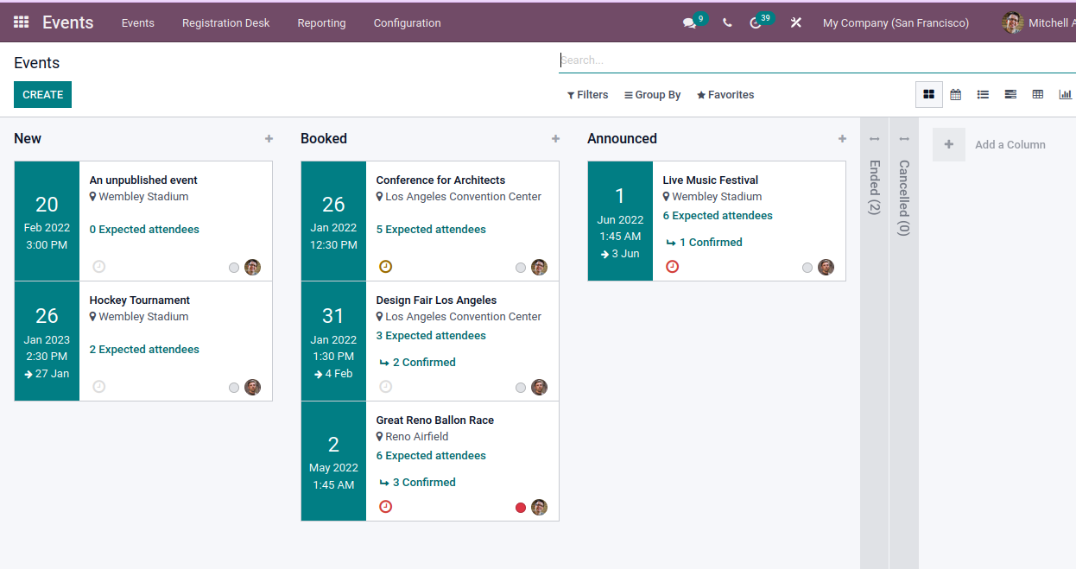Open 0 Expected attendees on An unpublished event
This screenshot has width=1076, height=569.
point(144,230)
